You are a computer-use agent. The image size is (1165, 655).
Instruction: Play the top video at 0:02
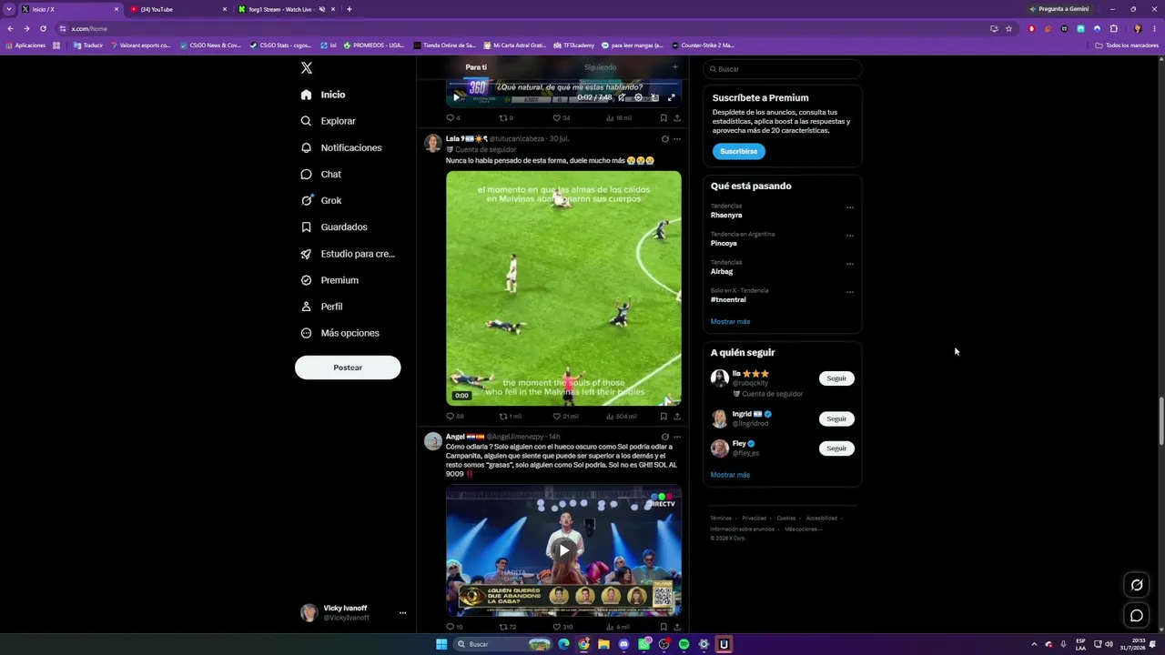[x=456, y=97]
